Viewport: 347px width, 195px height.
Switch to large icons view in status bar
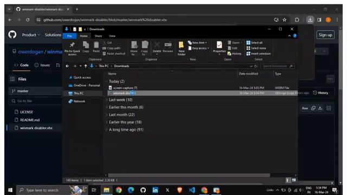click(x=294, y=180)
